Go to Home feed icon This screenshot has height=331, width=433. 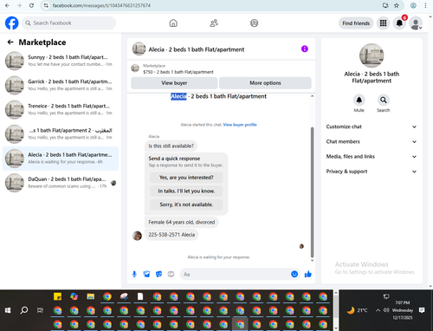[x=173, y=23]
